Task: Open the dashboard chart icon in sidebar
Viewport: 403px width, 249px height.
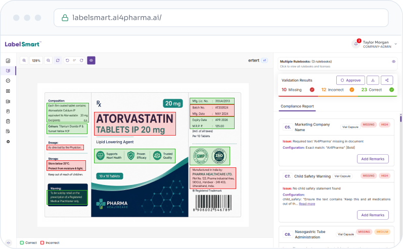Action: point(8,60)
